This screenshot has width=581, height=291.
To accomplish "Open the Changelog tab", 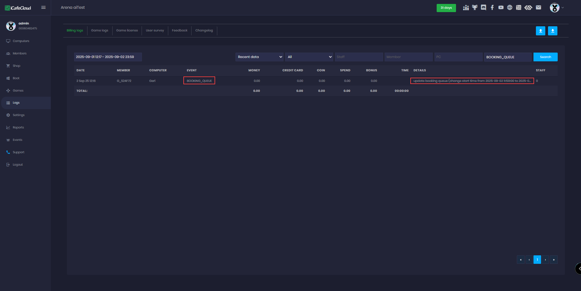I will 204,31.
